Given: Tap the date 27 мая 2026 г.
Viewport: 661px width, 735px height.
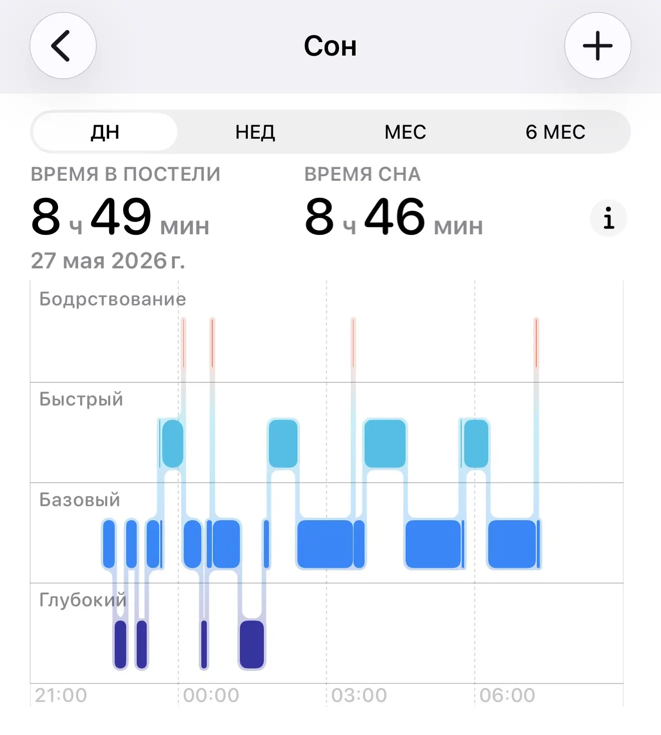Looking at the screenshot, I should tap(108, 261).
